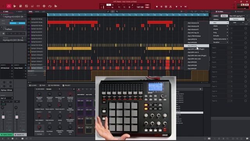The height and width of the screenshot is (141, 250).
Task: Tick the checkbox on the Pad 5 row
Action: point(246,48)
